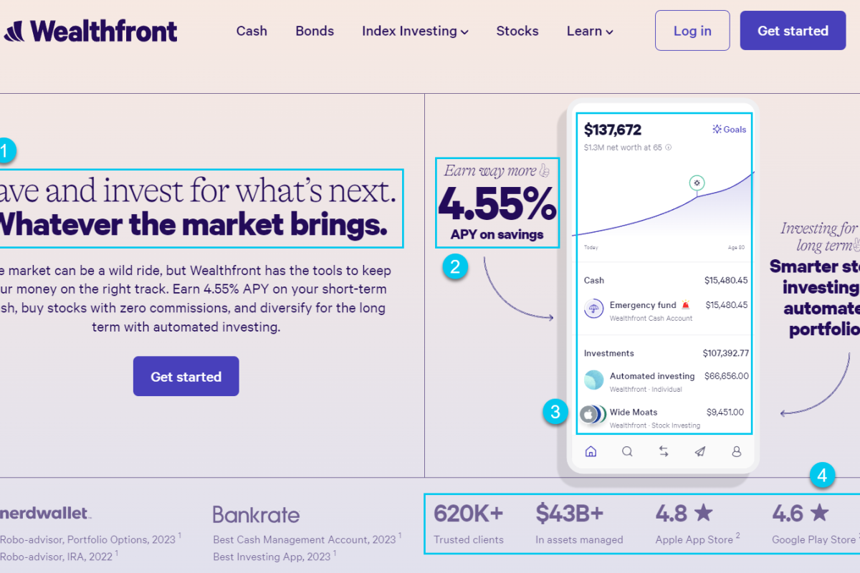Tap the paper plane icon in phone nav
860x573 pixels.
[700, 451]
